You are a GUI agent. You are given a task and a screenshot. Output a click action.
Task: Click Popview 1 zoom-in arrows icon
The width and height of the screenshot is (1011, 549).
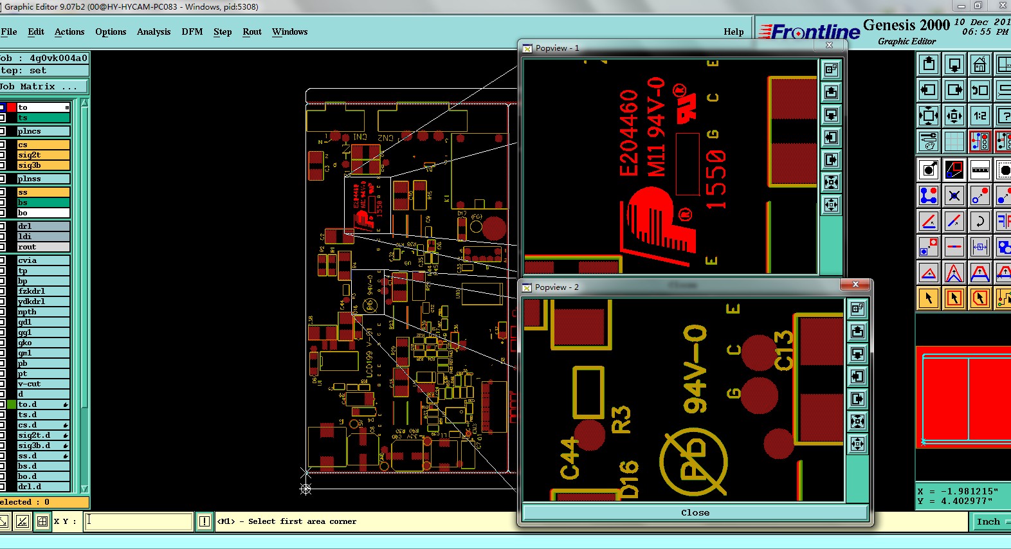click(x=831, y=183)
